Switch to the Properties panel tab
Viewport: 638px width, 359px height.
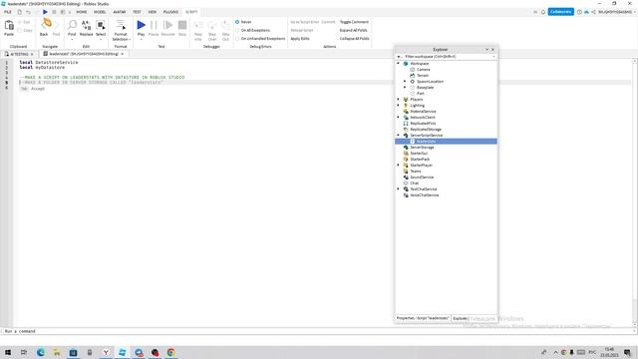(x=423, y=318)
